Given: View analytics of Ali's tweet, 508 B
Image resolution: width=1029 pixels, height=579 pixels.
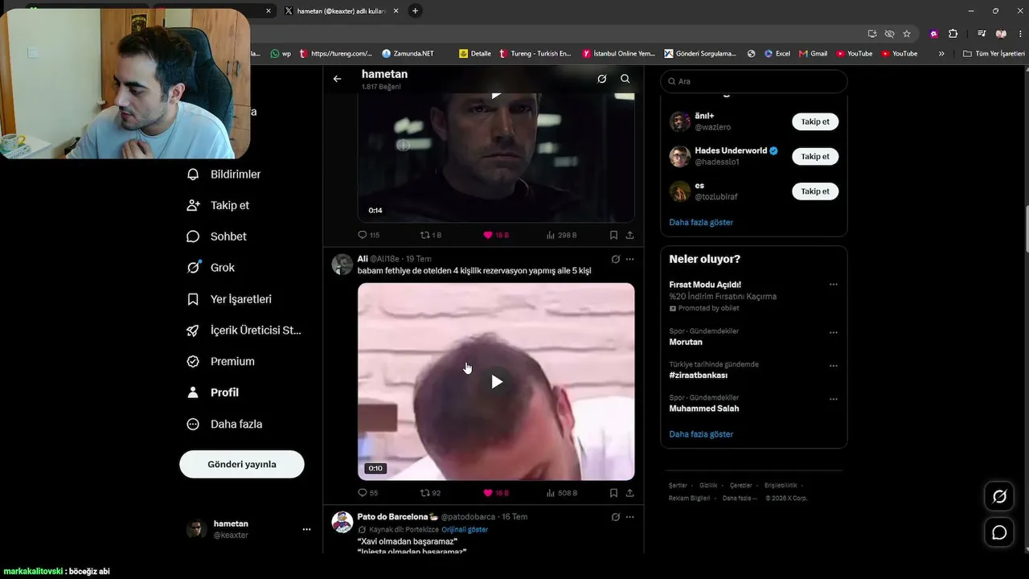Looking at the screenshot, I should coord(562,493).
